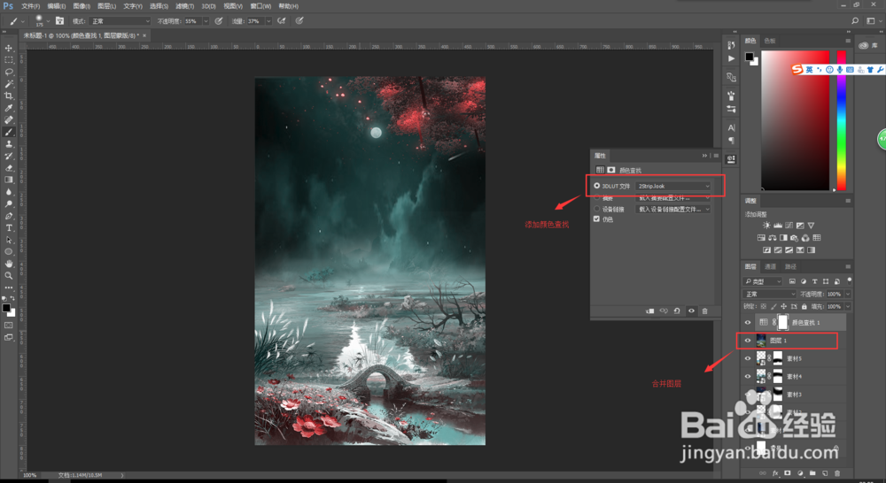Select the 颜色查找 1 layer name
The height and width of the screenshot is (483, 886).
pyautogui.click(x=805, y=323)
